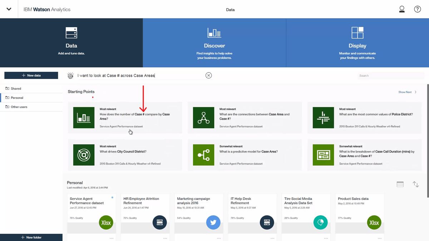
Task: Click the New data button
Action: [x=31, y=75]
